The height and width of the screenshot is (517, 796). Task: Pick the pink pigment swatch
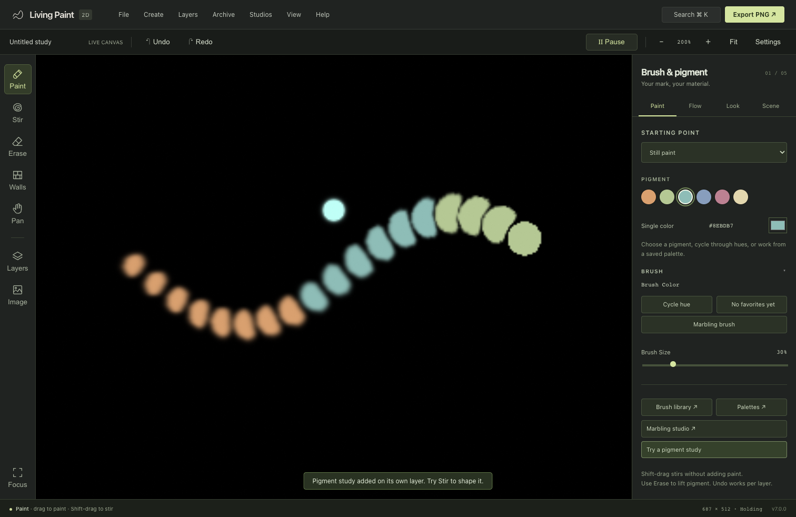click(722, 197)
